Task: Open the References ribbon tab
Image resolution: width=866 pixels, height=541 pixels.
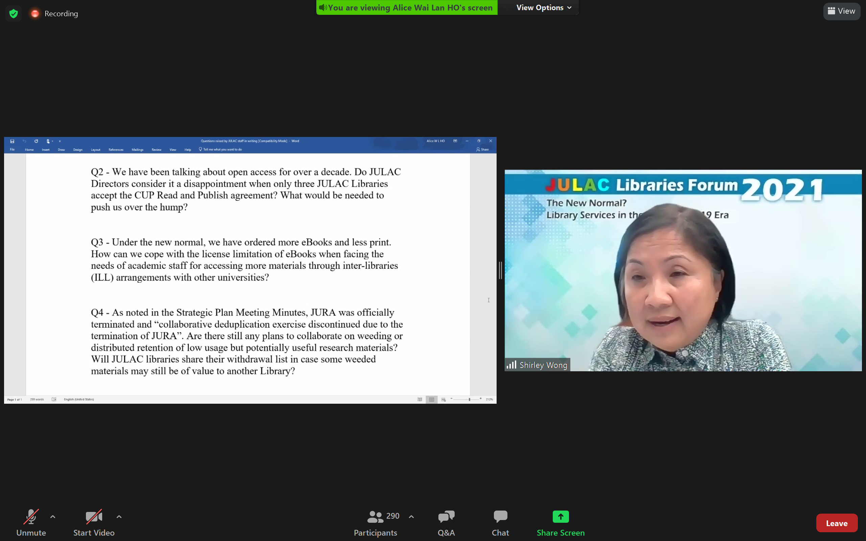Action: tap(116, 149)
